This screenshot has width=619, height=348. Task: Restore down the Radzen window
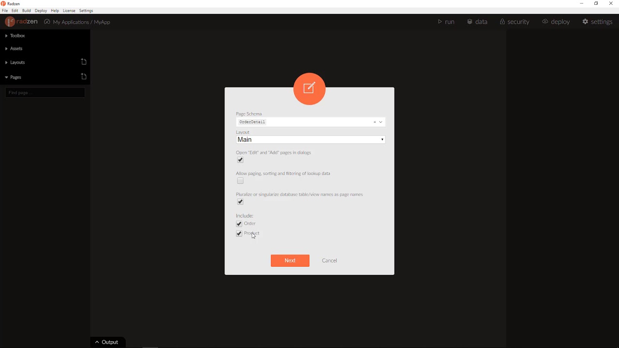coord(596,3)
